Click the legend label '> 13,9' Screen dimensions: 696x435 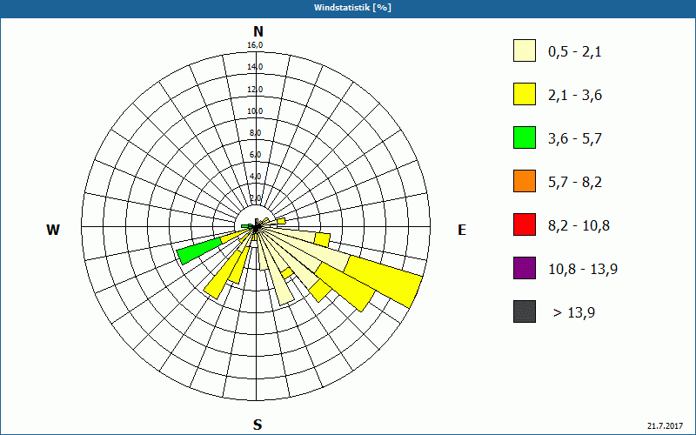coord(574,313)
